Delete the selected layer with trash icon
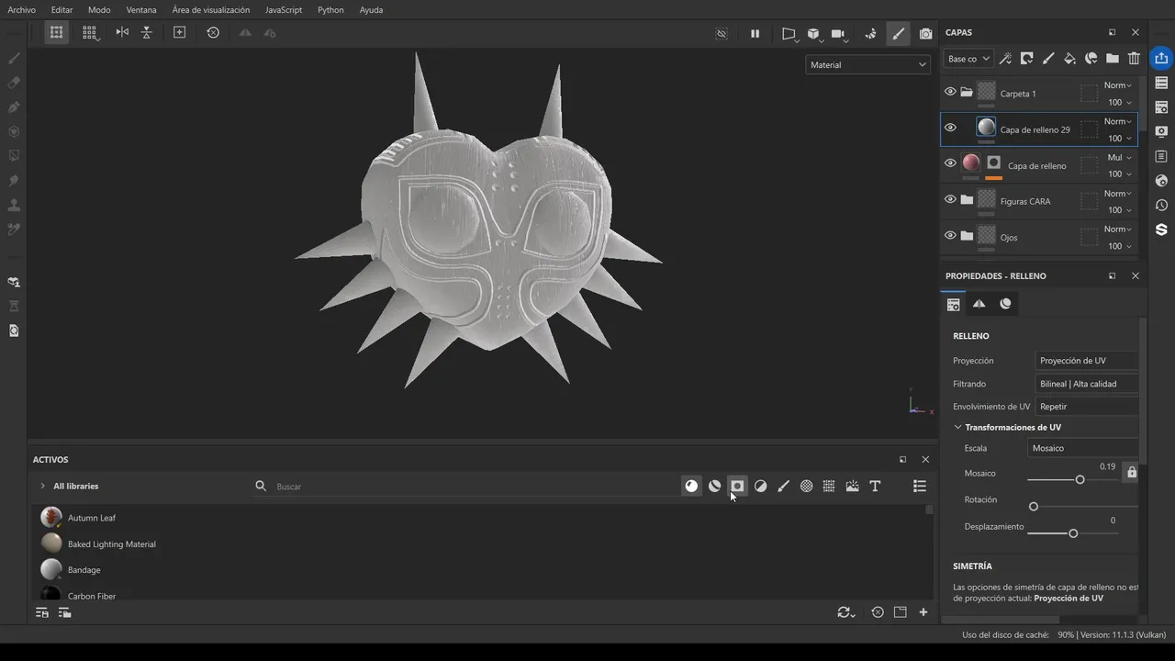Viewport: 1175px width, 661px height. point(1134,59)
